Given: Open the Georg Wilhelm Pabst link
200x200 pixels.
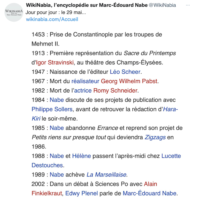Looking at the screenshot, I should pos(129,81).
